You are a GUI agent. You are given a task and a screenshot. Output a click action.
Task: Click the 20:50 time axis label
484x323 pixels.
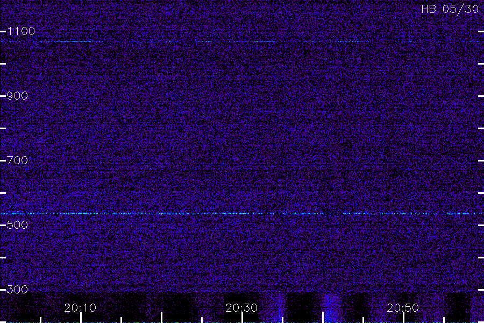pos(403,308)
